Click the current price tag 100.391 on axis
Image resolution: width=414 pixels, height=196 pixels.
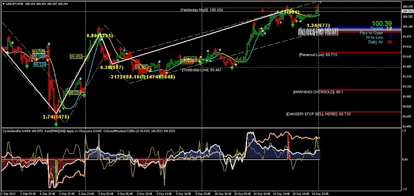coord(407,11)
